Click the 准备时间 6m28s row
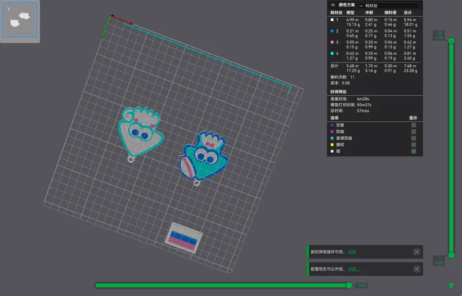This screenshot has height=296, width=462. click(x=350, y=99)
